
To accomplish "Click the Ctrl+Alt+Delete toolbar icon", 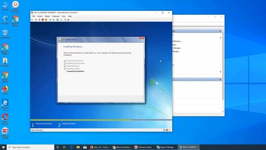I will click(x=32, y=20).
